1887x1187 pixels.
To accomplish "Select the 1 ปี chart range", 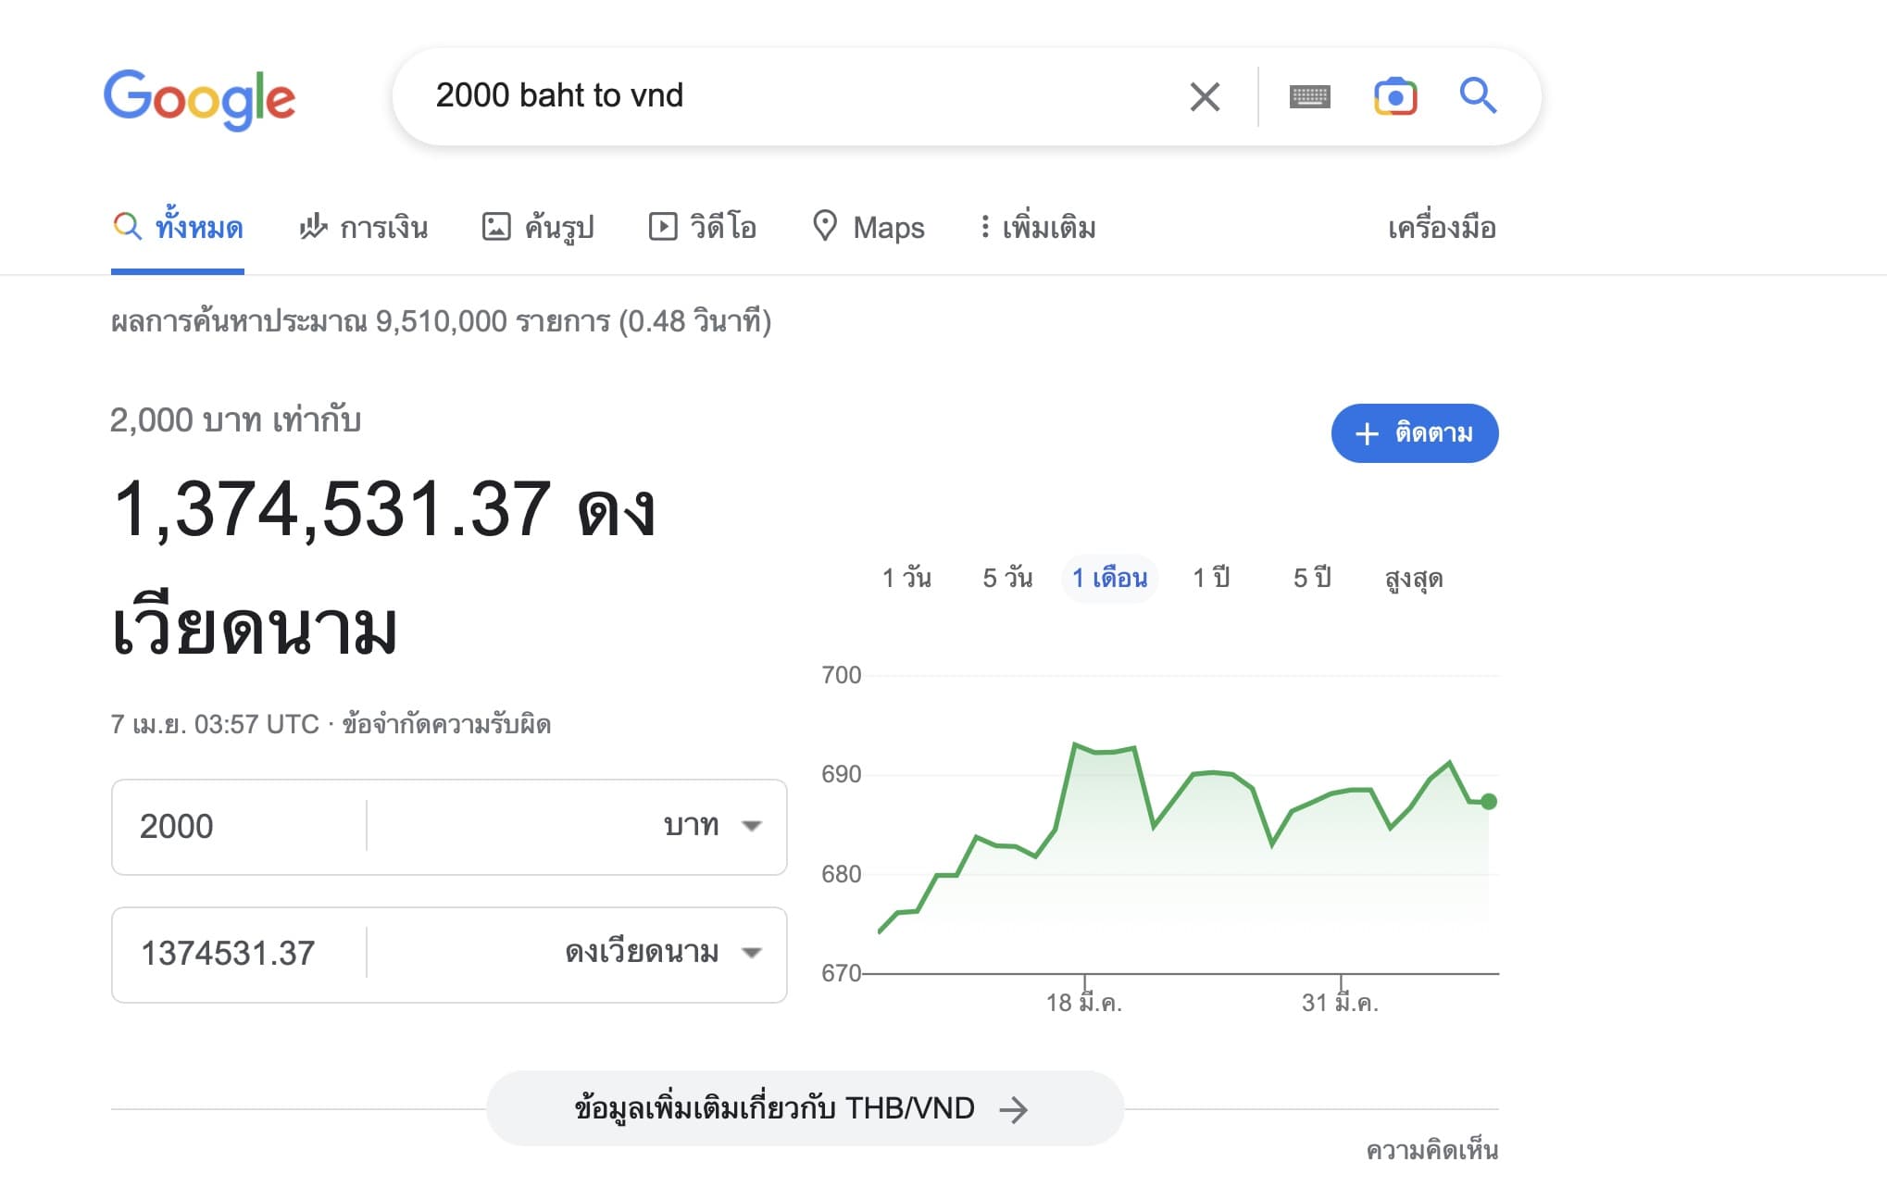I will [1211, 579].
